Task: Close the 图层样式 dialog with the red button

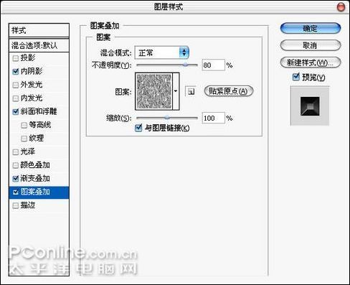Action: [341, 7]
